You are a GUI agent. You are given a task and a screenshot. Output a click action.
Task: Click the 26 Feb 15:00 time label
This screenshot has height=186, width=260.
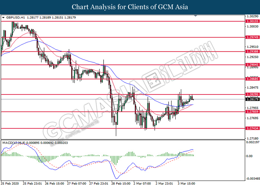(x=54, y=183)
